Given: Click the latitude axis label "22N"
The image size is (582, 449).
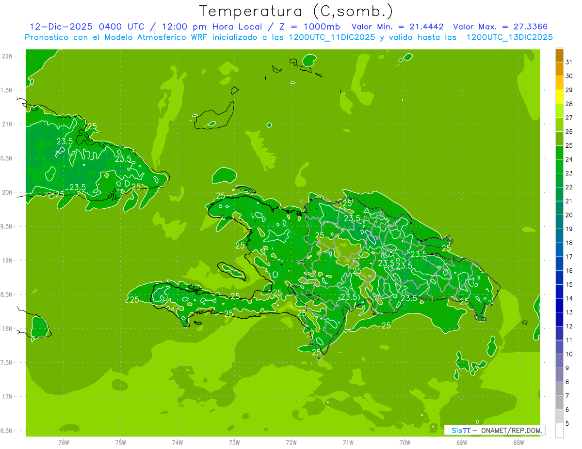Looking at the screenshot, I should coord(8,56).
